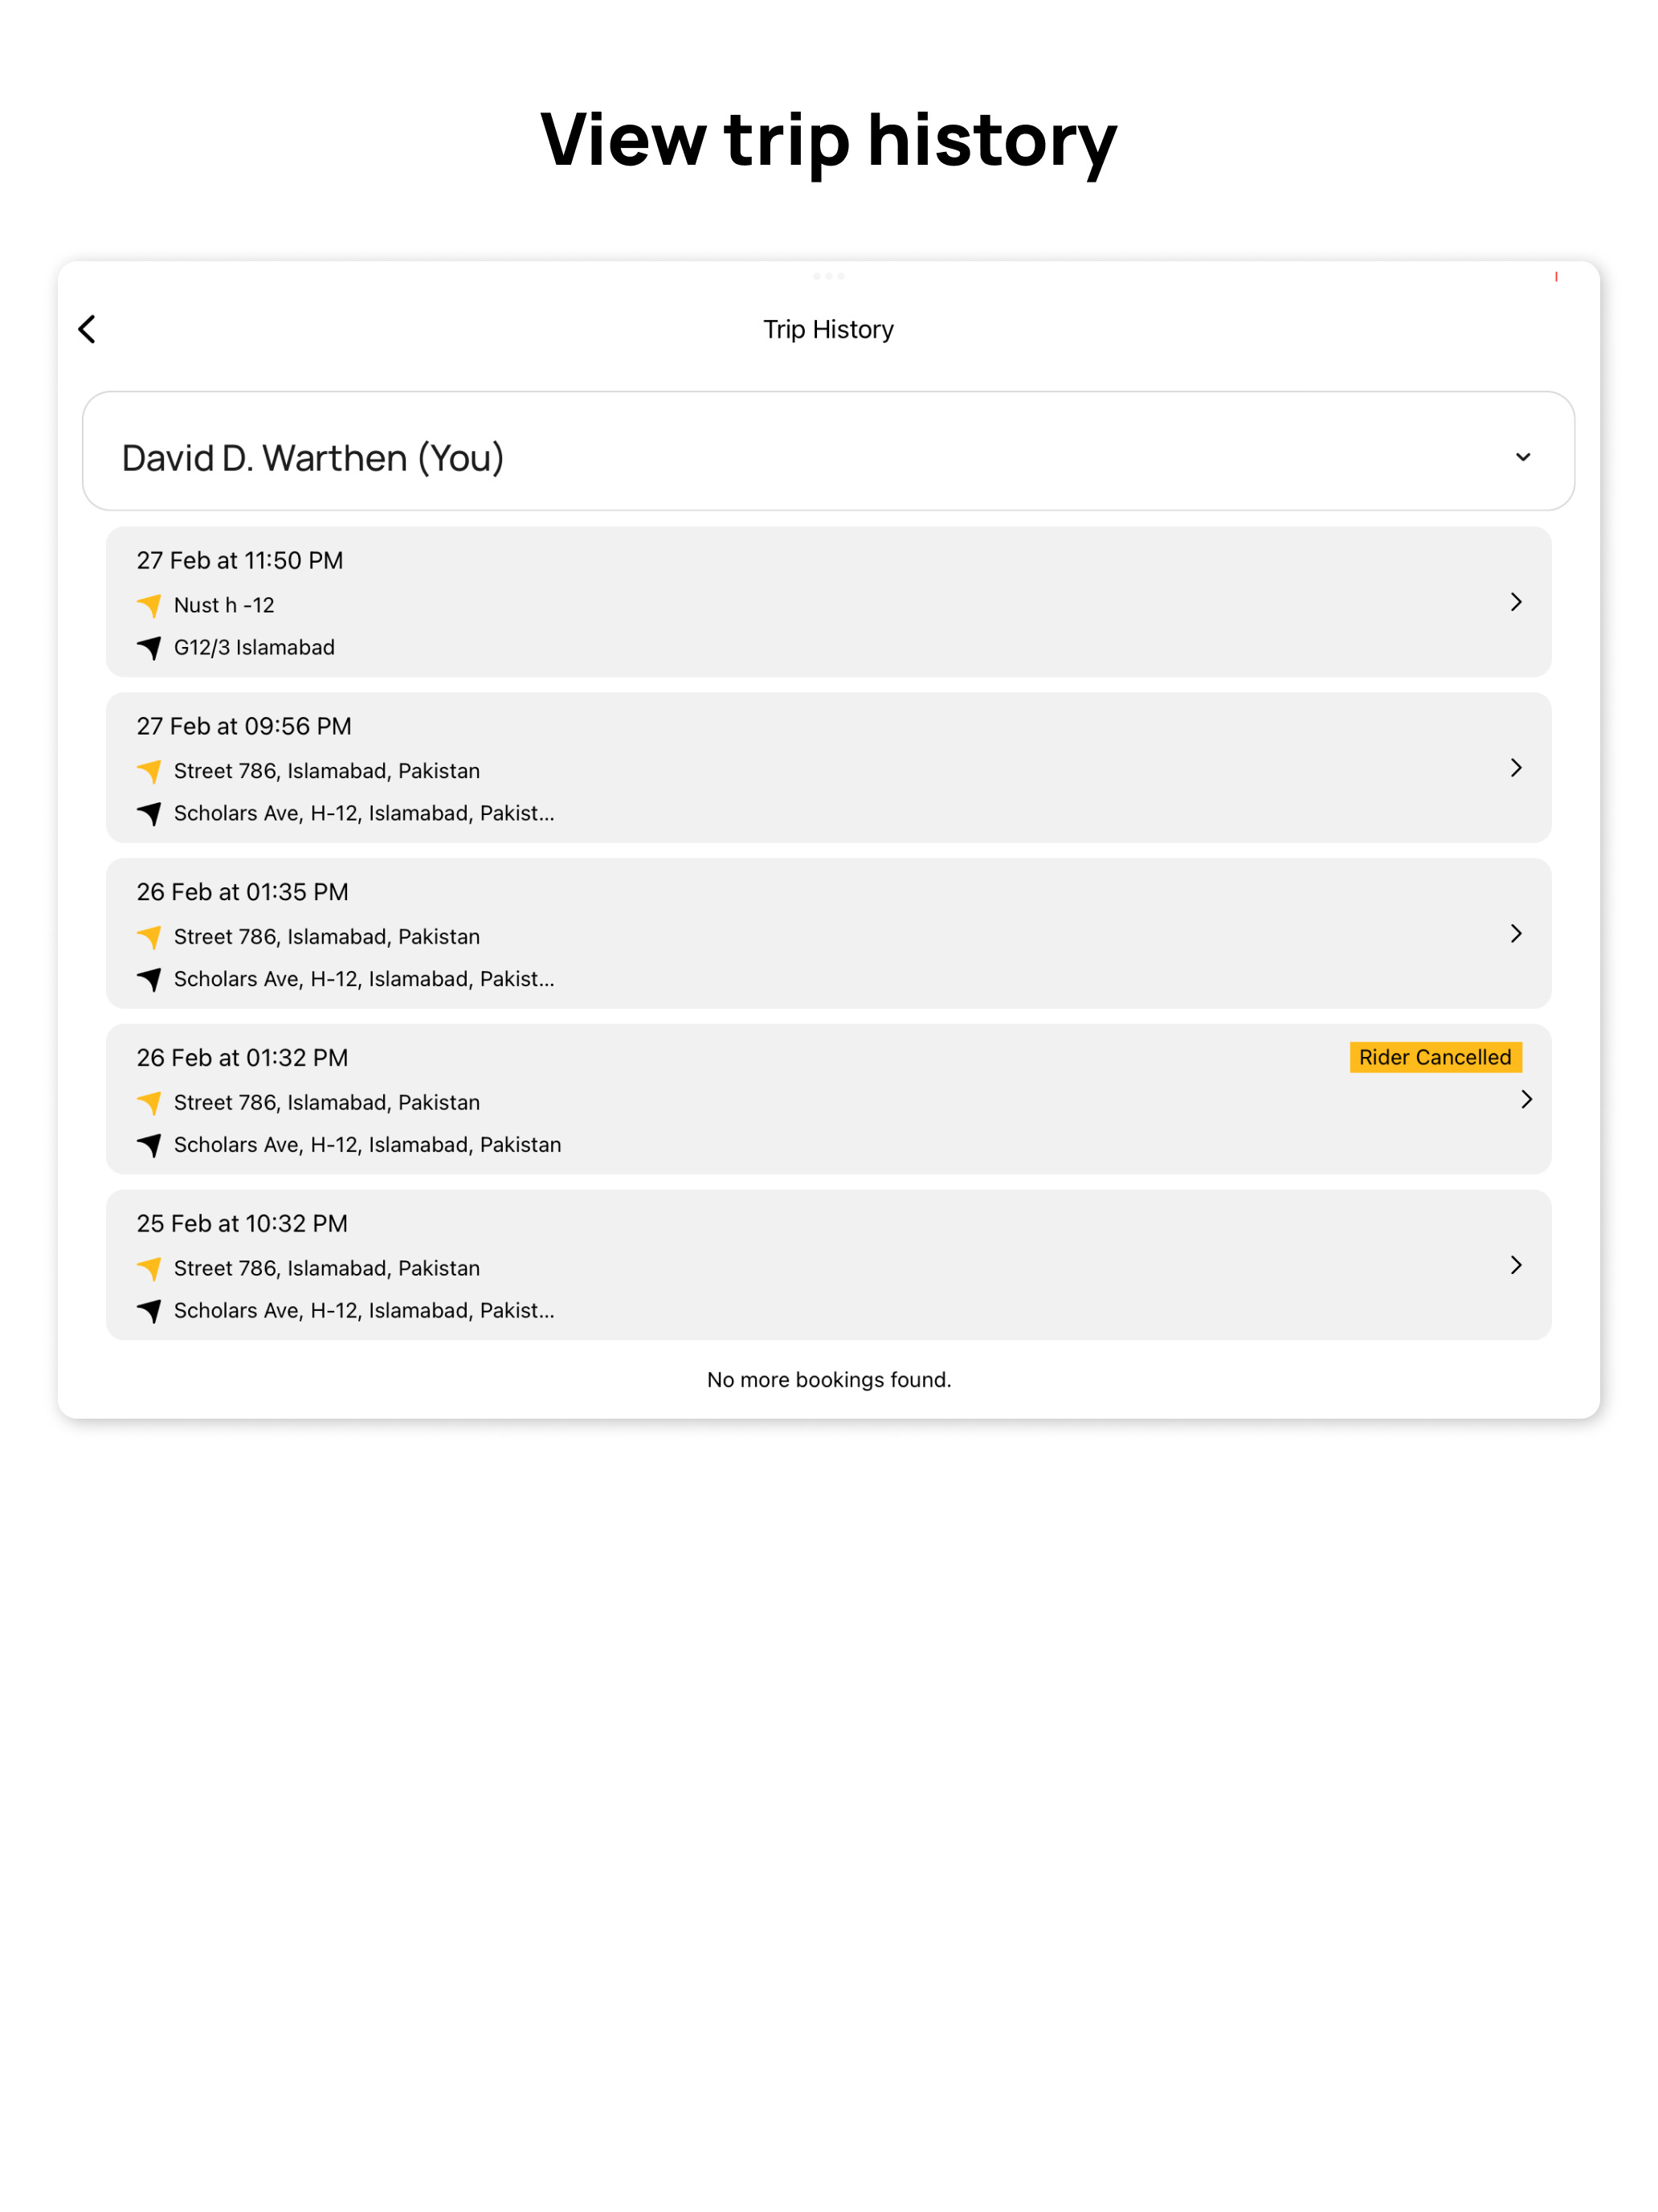Image resolution: width=1658 pixels, height=2212 pixels.
Task: Click the three-dot handle atop the card
Action: 828,276
